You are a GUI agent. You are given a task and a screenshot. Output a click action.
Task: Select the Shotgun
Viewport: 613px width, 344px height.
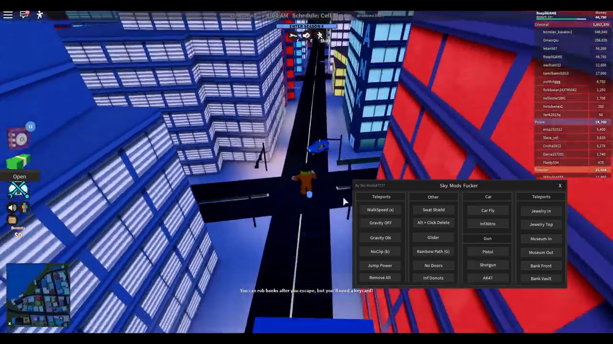[x=488, y=265]
